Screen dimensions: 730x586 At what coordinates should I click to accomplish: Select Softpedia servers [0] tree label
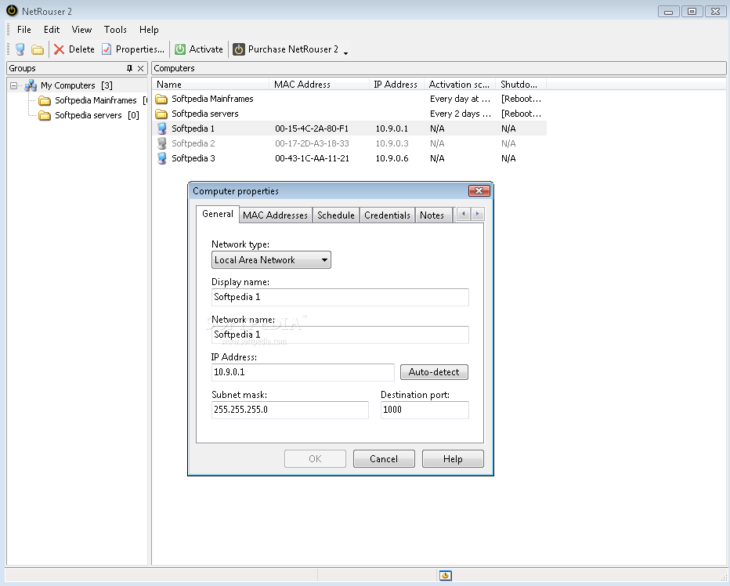[97, 115]
